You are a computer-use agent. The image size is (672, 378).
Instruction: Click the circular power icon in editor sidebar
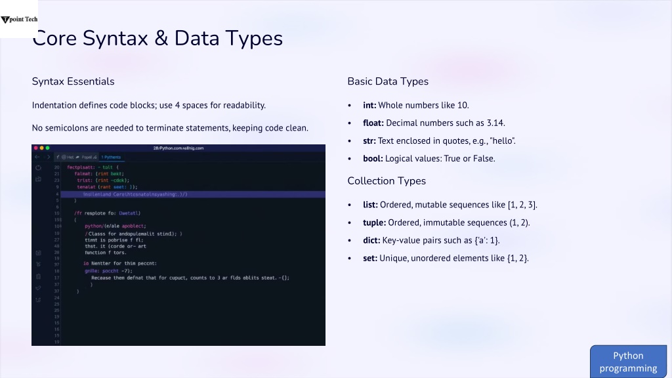[x=38, y=167]
